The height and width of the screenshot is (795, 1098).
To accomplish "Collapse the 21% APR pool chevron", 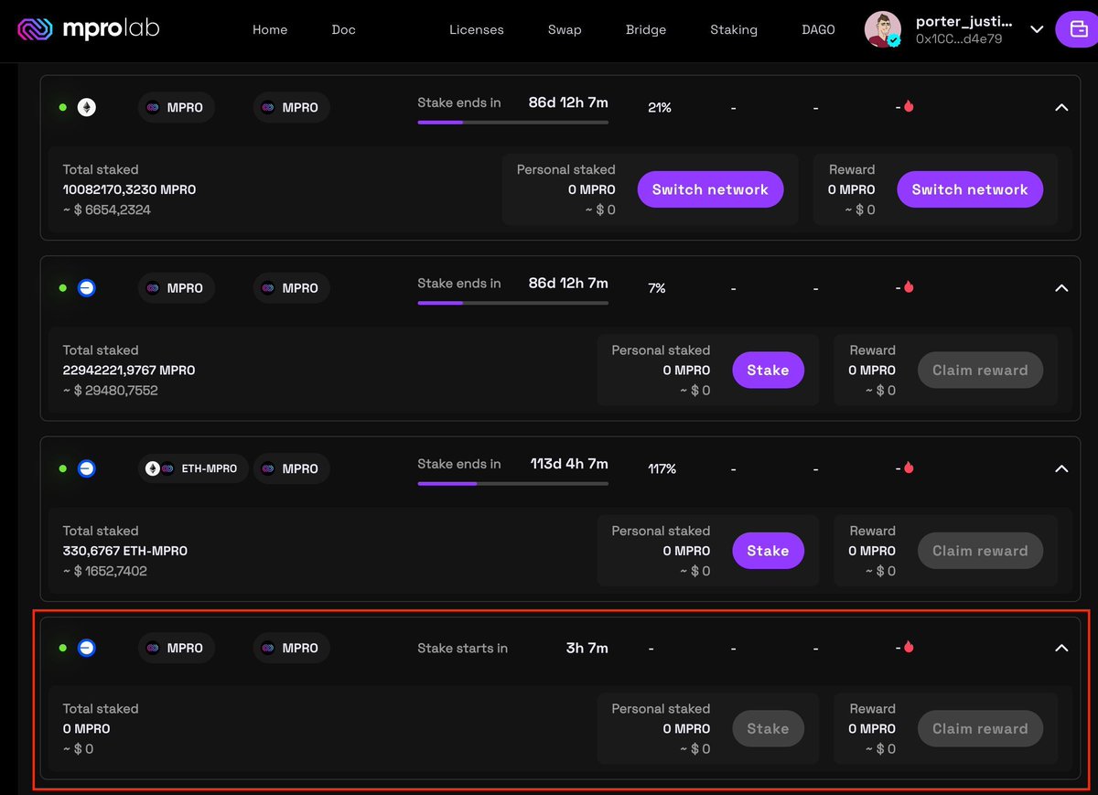I will coord(1061,107).
